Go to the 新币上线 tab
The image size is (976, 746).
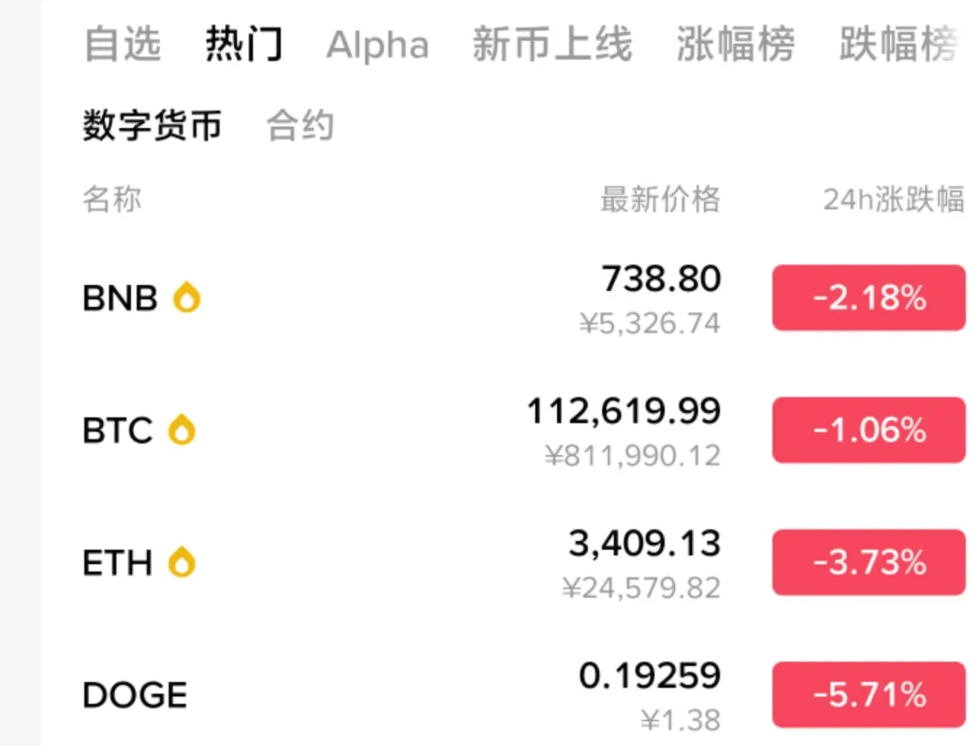553,44
